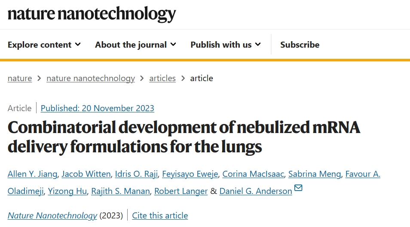
Task: Open the italic Nature Nanotechnology journal link
Action: [52, 215]
